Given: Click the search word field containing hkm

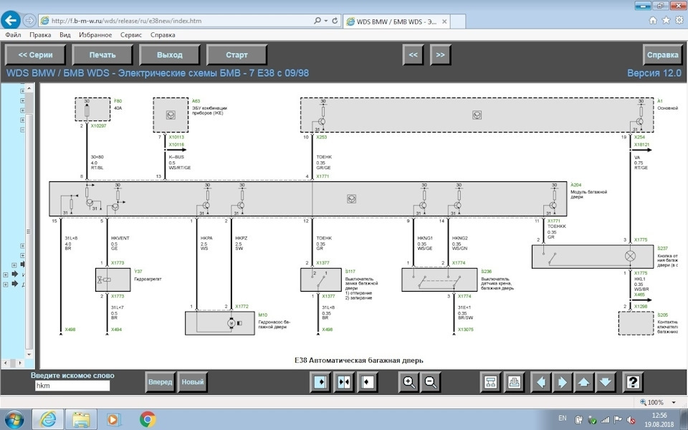Looking at the screenshot, I should click(x=72, y=386).
